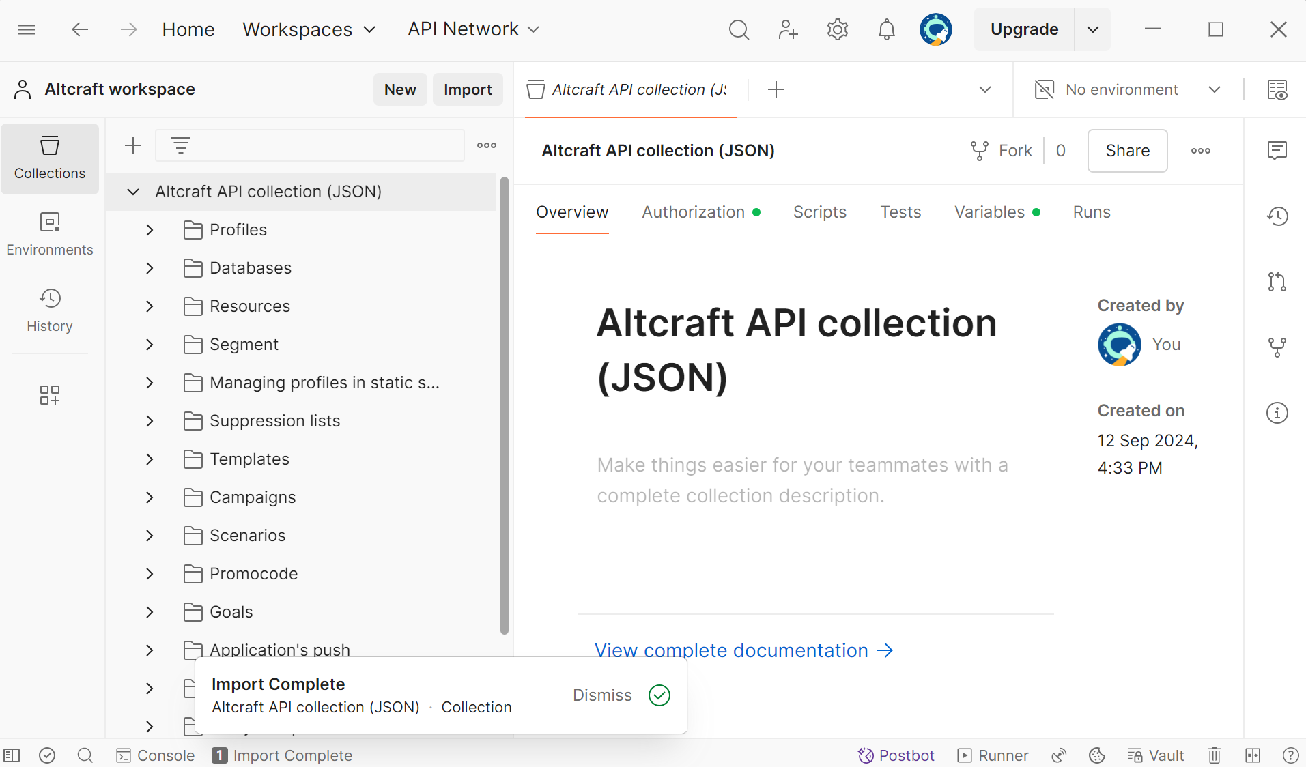The width and height of the screenshot is (1306, 767).
Task: Open the info icon in right sidebar
Action: tap(1277, 413)
